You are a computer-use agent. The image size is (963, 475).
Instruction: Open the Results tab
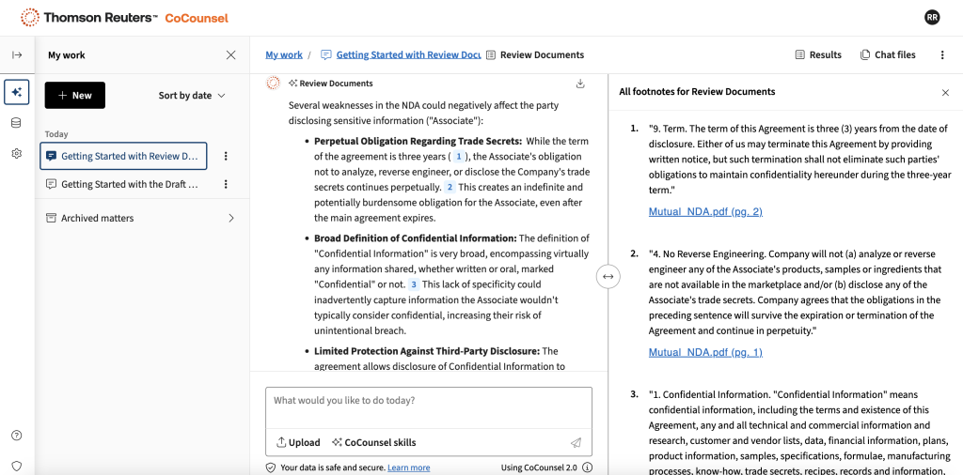coord(817,55)
